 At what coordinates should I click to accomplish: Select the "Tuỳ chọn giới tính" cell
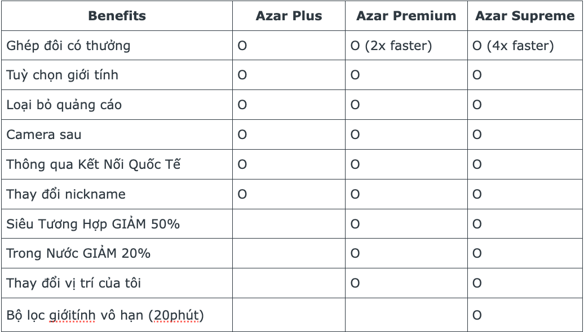coord(62,75)
